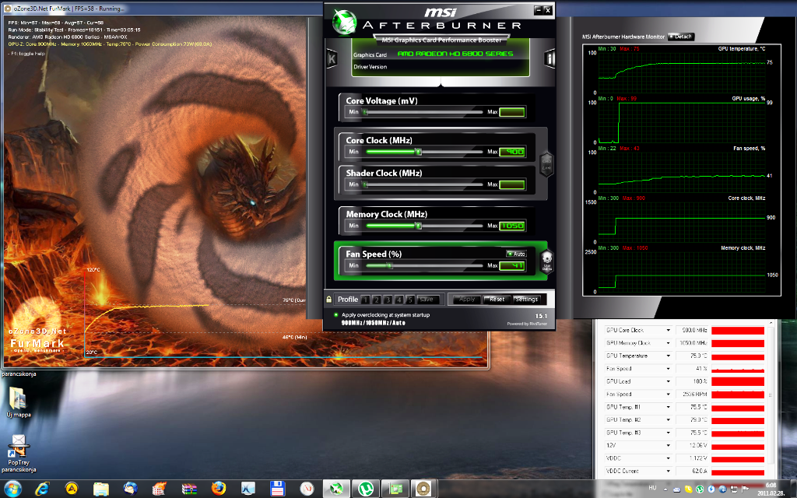Screen dimensions: 797x498
Task: Open user-defined fan control icon
Action: [546, 261]
